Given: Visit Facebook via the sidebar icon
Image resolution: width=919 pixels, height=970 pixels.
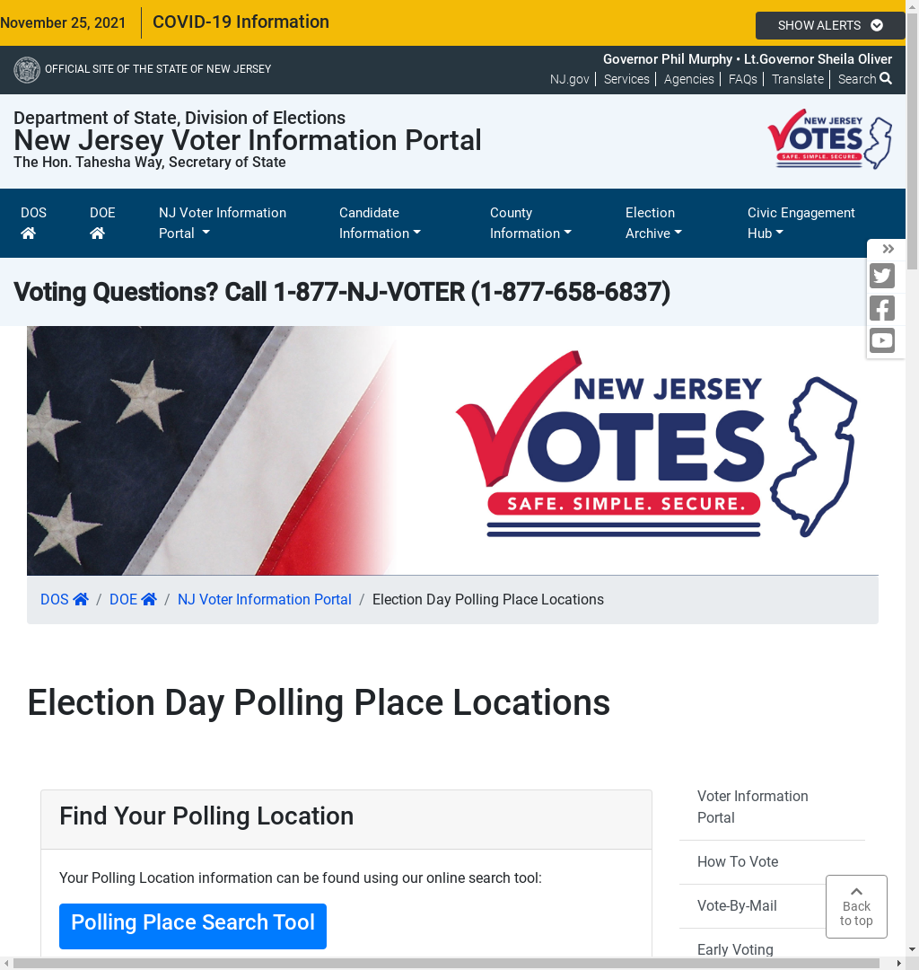Looking at the screenshot, I should click(882, 308).
